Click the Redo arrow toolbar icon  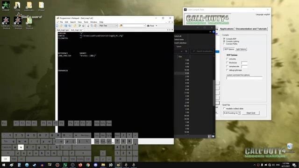(83, 26)
